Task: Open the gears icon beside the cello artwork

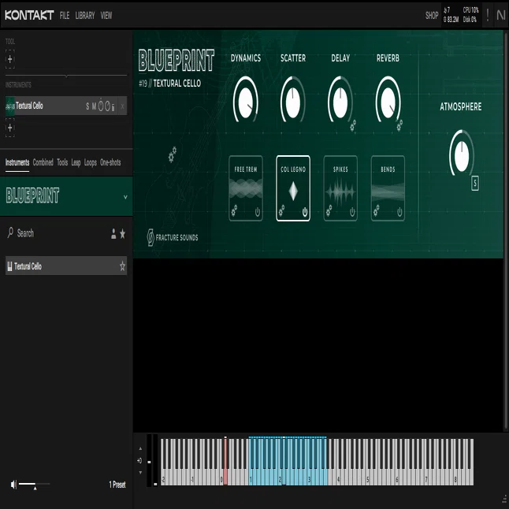Action: click(x=173, y=154)
